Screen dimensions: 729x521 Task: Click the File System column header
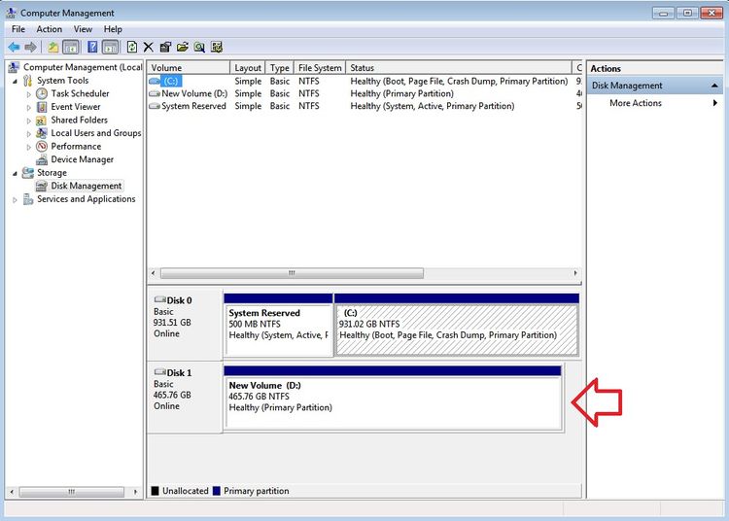click(320, 68)
